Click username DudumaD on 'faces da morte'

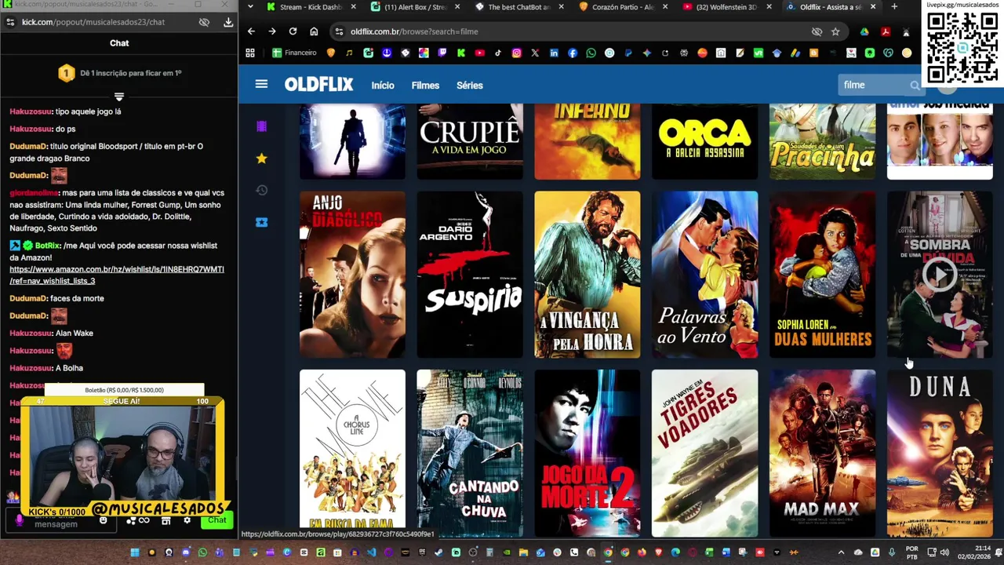(x=28, y=298)
